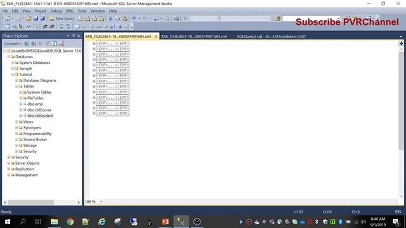Open the undo history dropdown arrow
Image resolution: width=406 pixels, height=228 pixels.
[140, 18]
